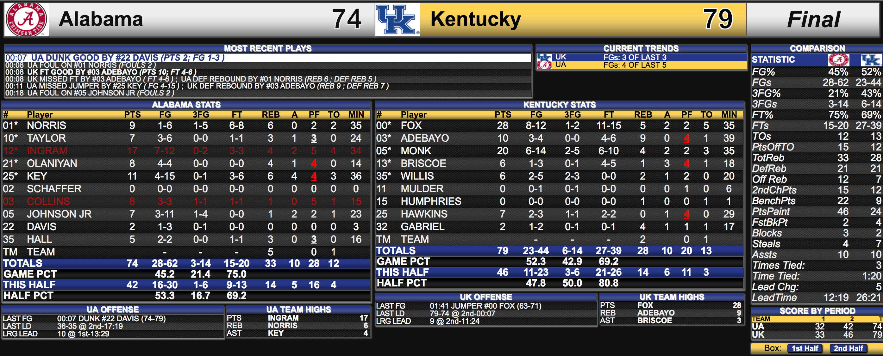This screenshot has width=883, height=356.
Task: Click the Alabama Crimson Tide logo in header
Action: click(x=26, y=19)
